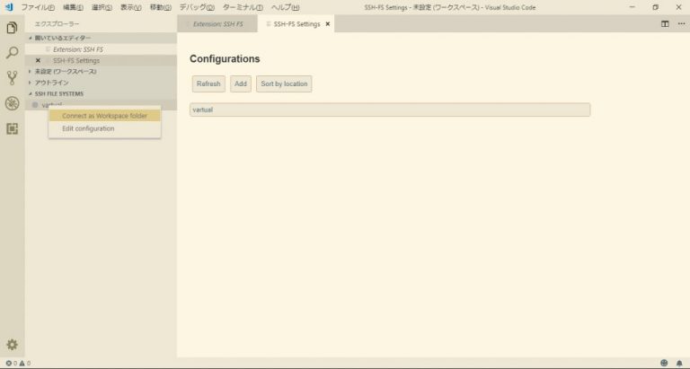Open the Explorer view in activity bar
This screenshot has height=369, width=690.
click(12, 28)
